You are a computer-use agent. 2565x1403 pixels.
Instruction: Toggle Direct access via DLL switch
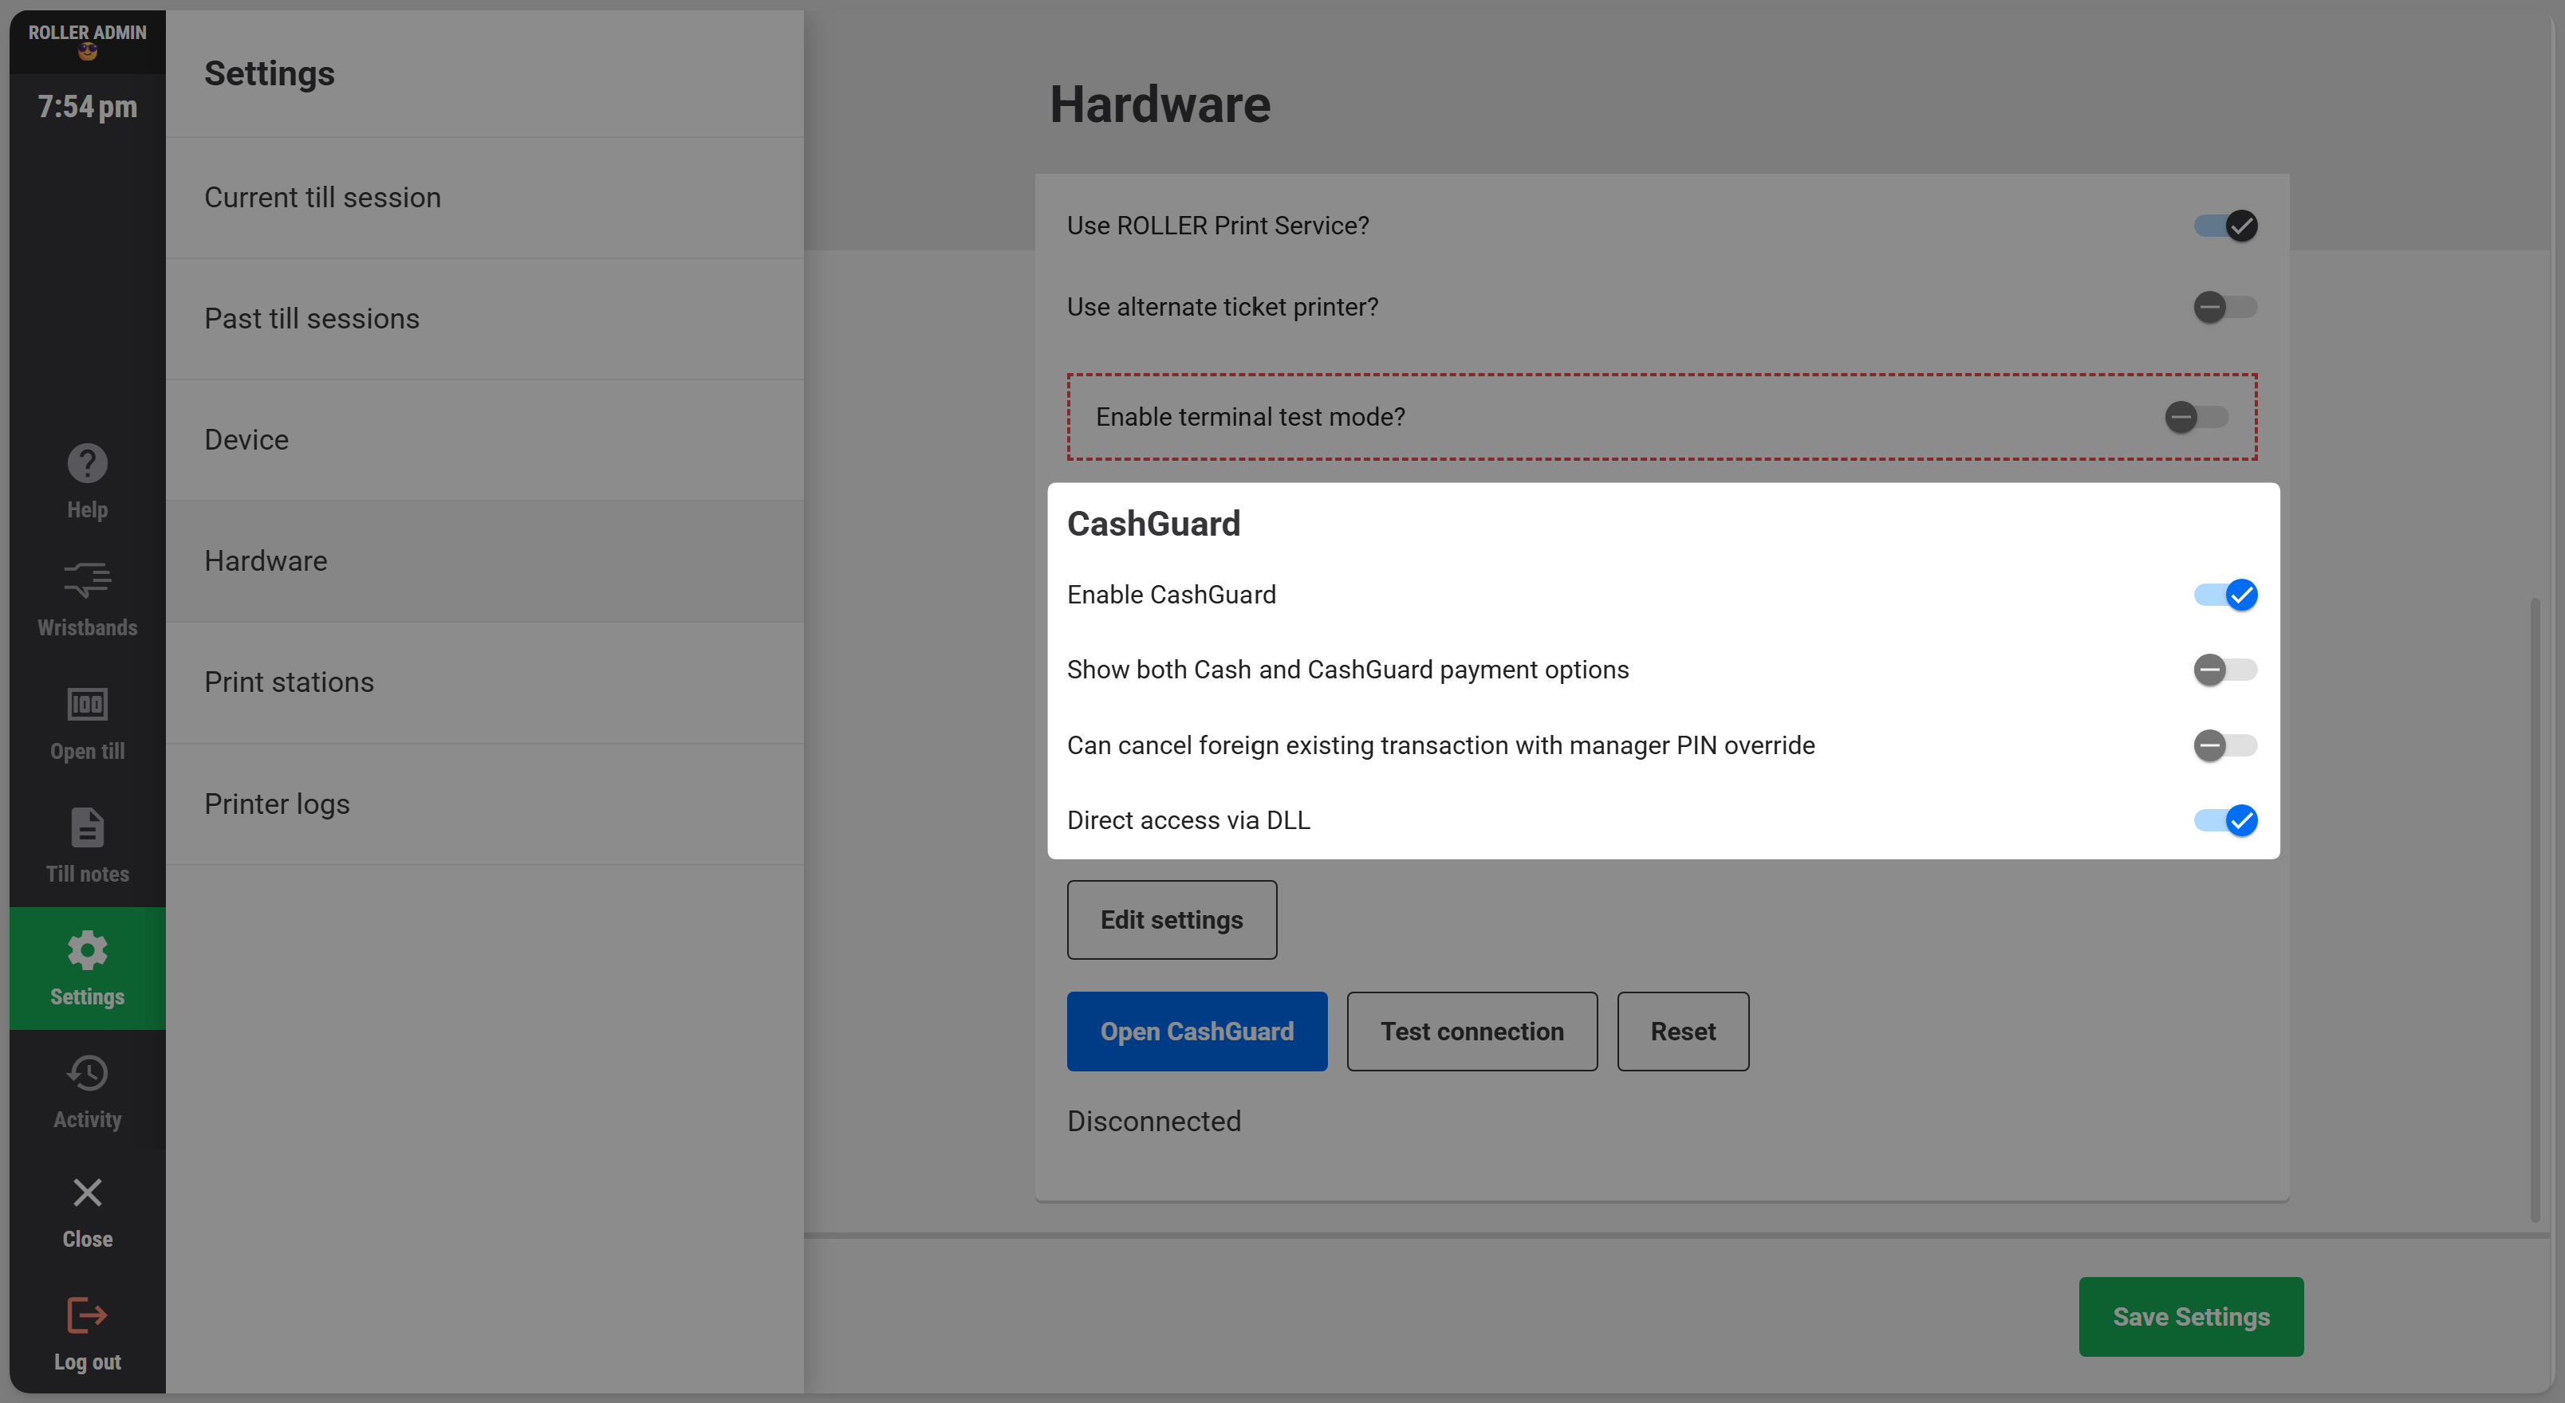2224,820
